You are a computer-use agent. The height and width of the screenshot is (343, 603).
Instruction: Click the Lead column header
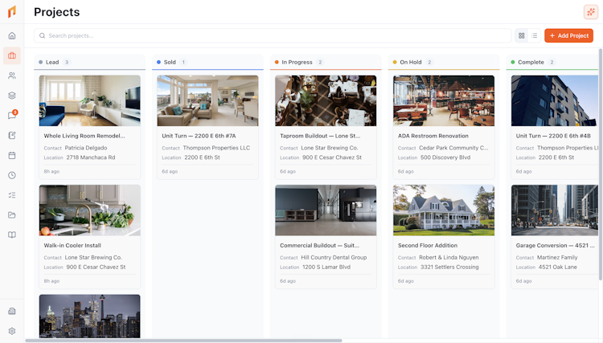[89, 62]
